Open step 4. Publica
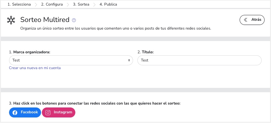Screen dimensions: 271x123 pos(108,5)
